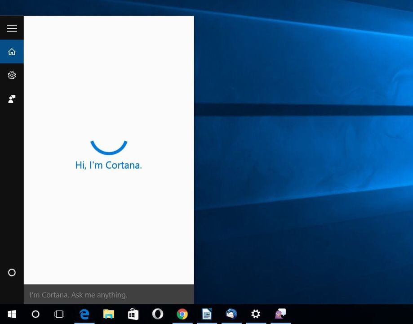Viewport: 413px width, 324px height.
Task: Click the 'Hi, I'm Cortana' greeting text
Action: point(108,165)
